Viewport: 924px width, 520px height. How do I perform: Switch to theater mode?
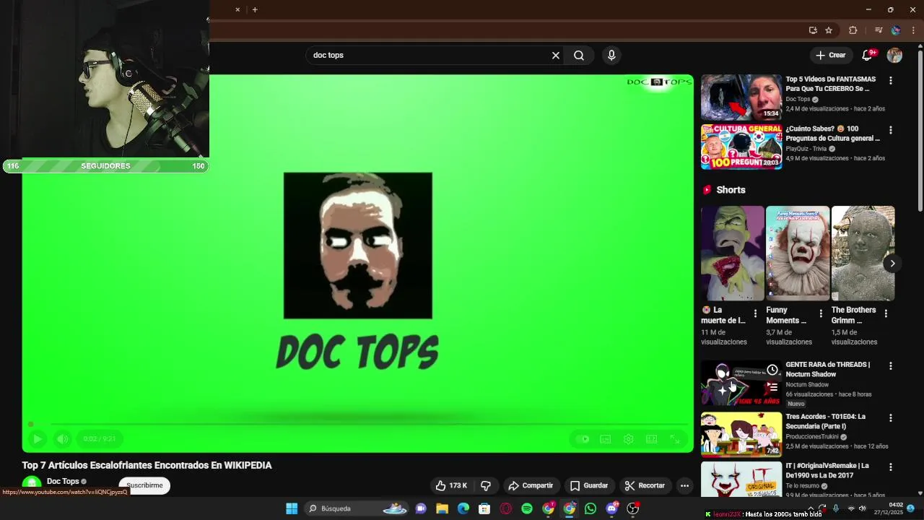(651, 439)
